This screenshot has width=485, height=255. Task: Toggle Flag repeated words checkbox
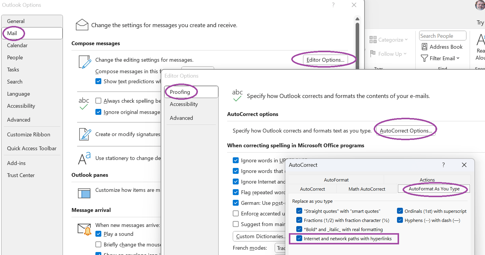(x=236, y=192)
